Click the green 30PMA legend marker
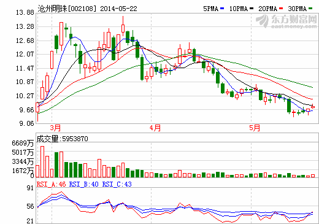Viewport: 319px width, 224px height. tap(310, 9)
